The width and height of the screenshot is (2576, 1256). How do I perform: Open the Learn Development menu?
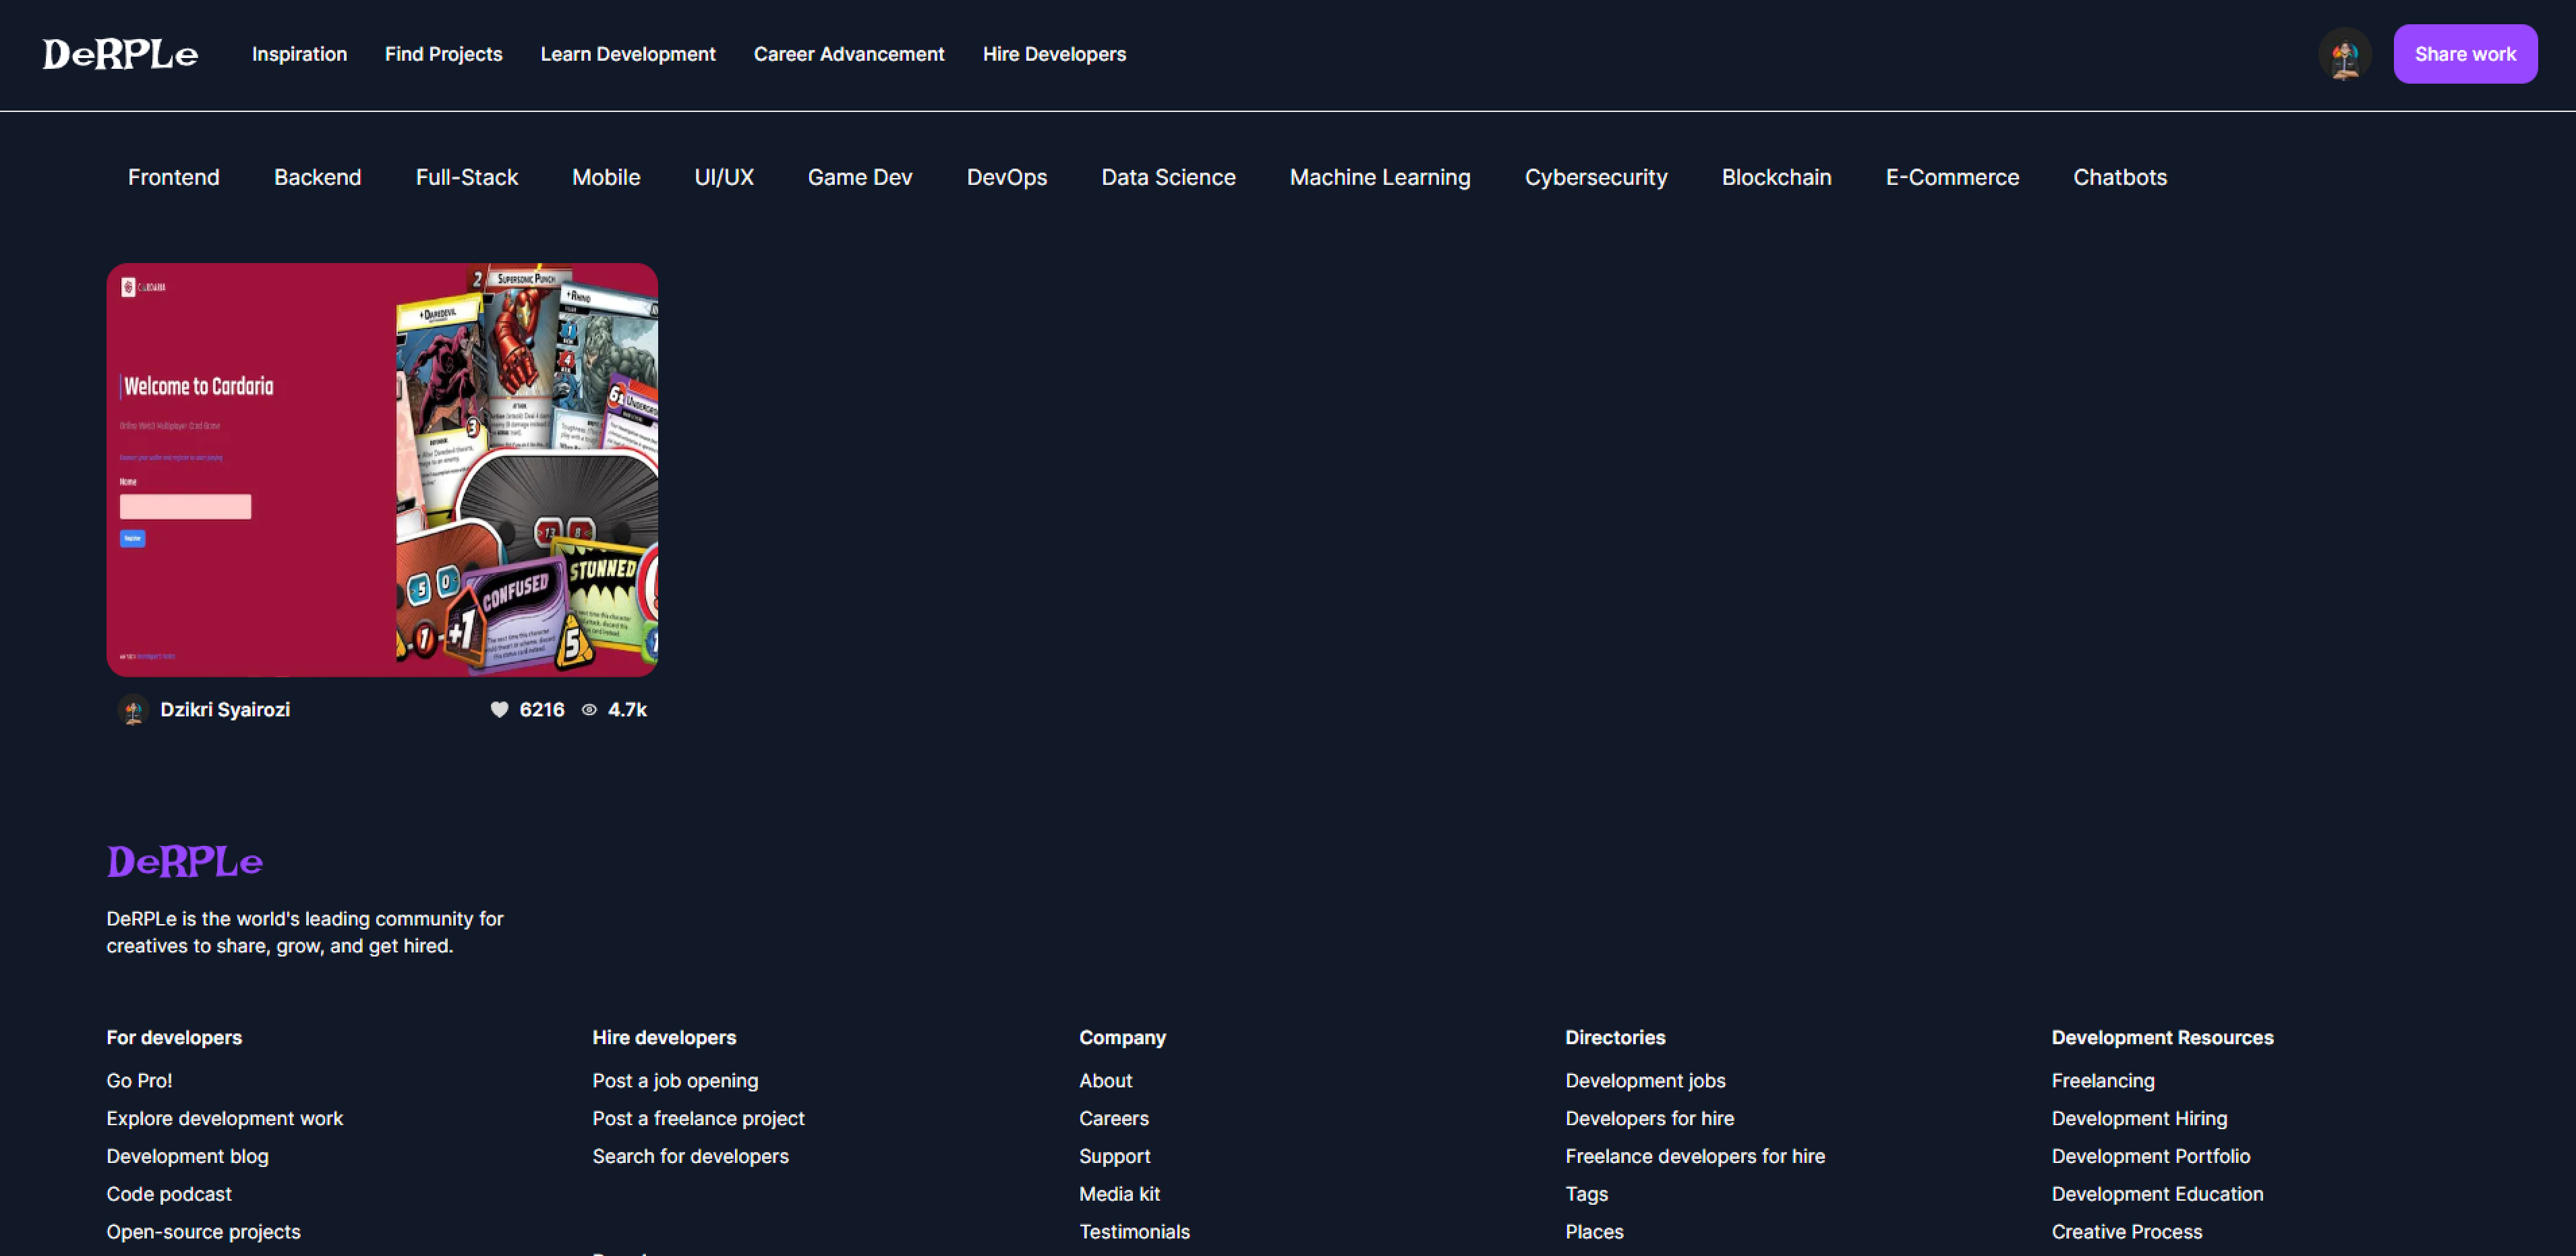(628, 54)
